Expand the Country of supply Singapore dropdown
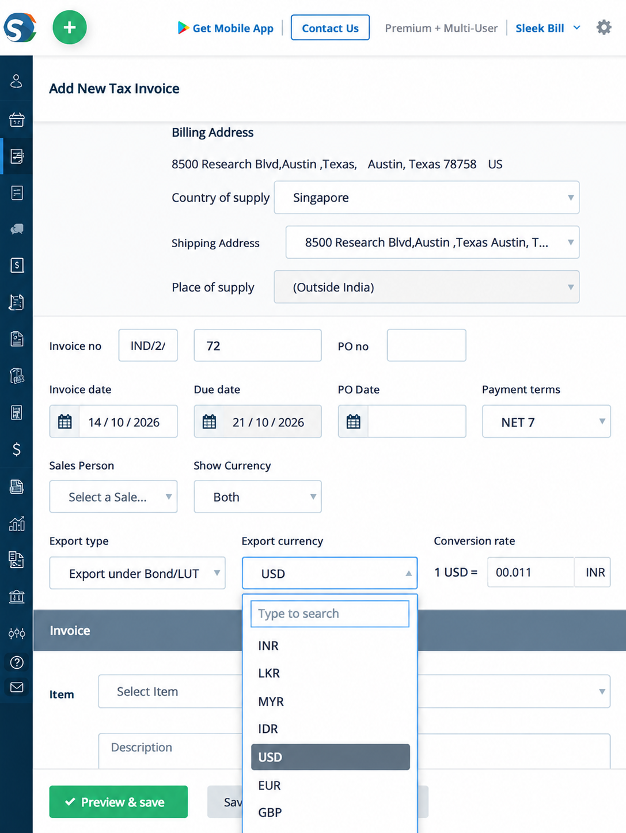The image size is (626, 833). (427, 198)
